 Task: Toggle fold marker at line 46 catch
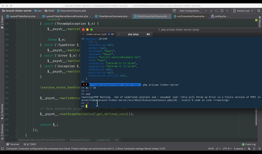coord(17,24)
